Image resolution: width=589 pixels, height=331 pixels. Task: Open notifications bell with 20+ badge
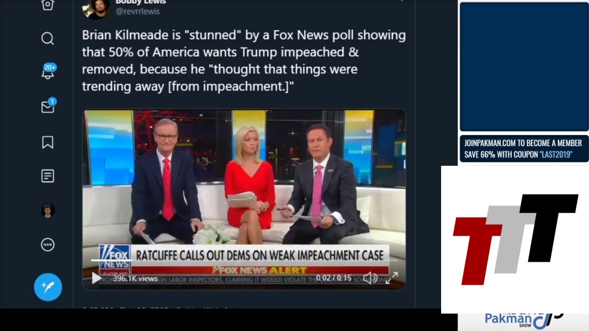48,71
